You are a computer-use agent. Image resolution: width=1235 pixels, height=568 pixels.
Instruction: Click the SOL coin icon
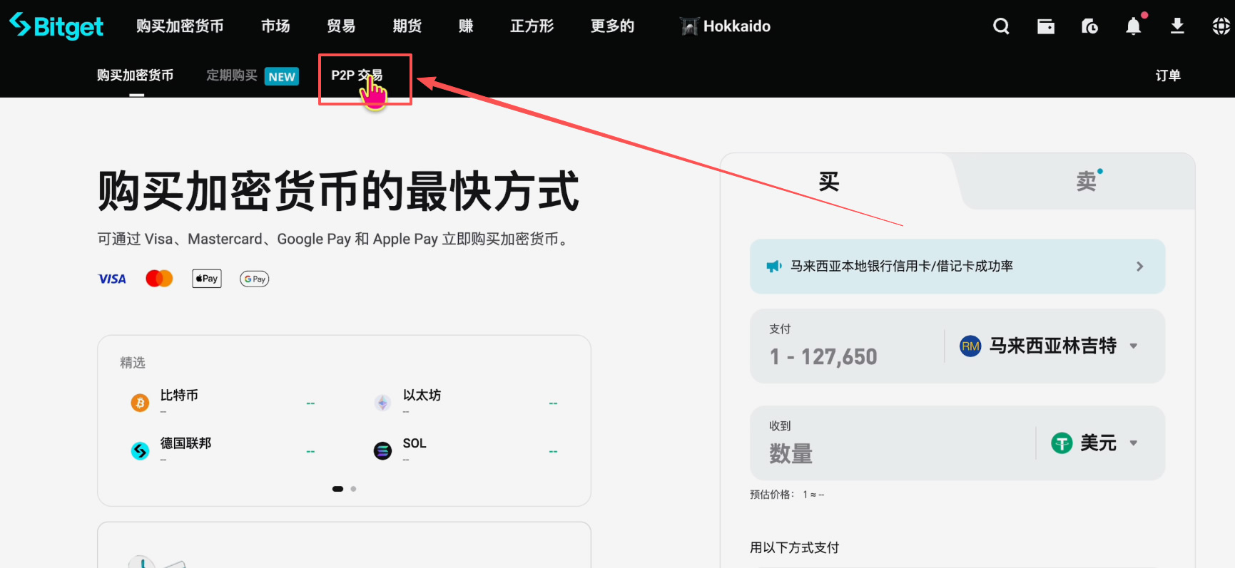pyautogui.click(x=383, y=450)
